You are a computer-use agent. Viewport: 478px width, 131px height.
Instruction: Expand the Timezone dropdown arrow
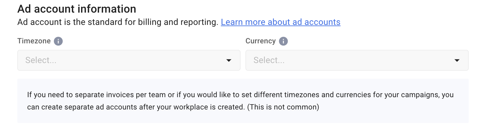(229, 60)
